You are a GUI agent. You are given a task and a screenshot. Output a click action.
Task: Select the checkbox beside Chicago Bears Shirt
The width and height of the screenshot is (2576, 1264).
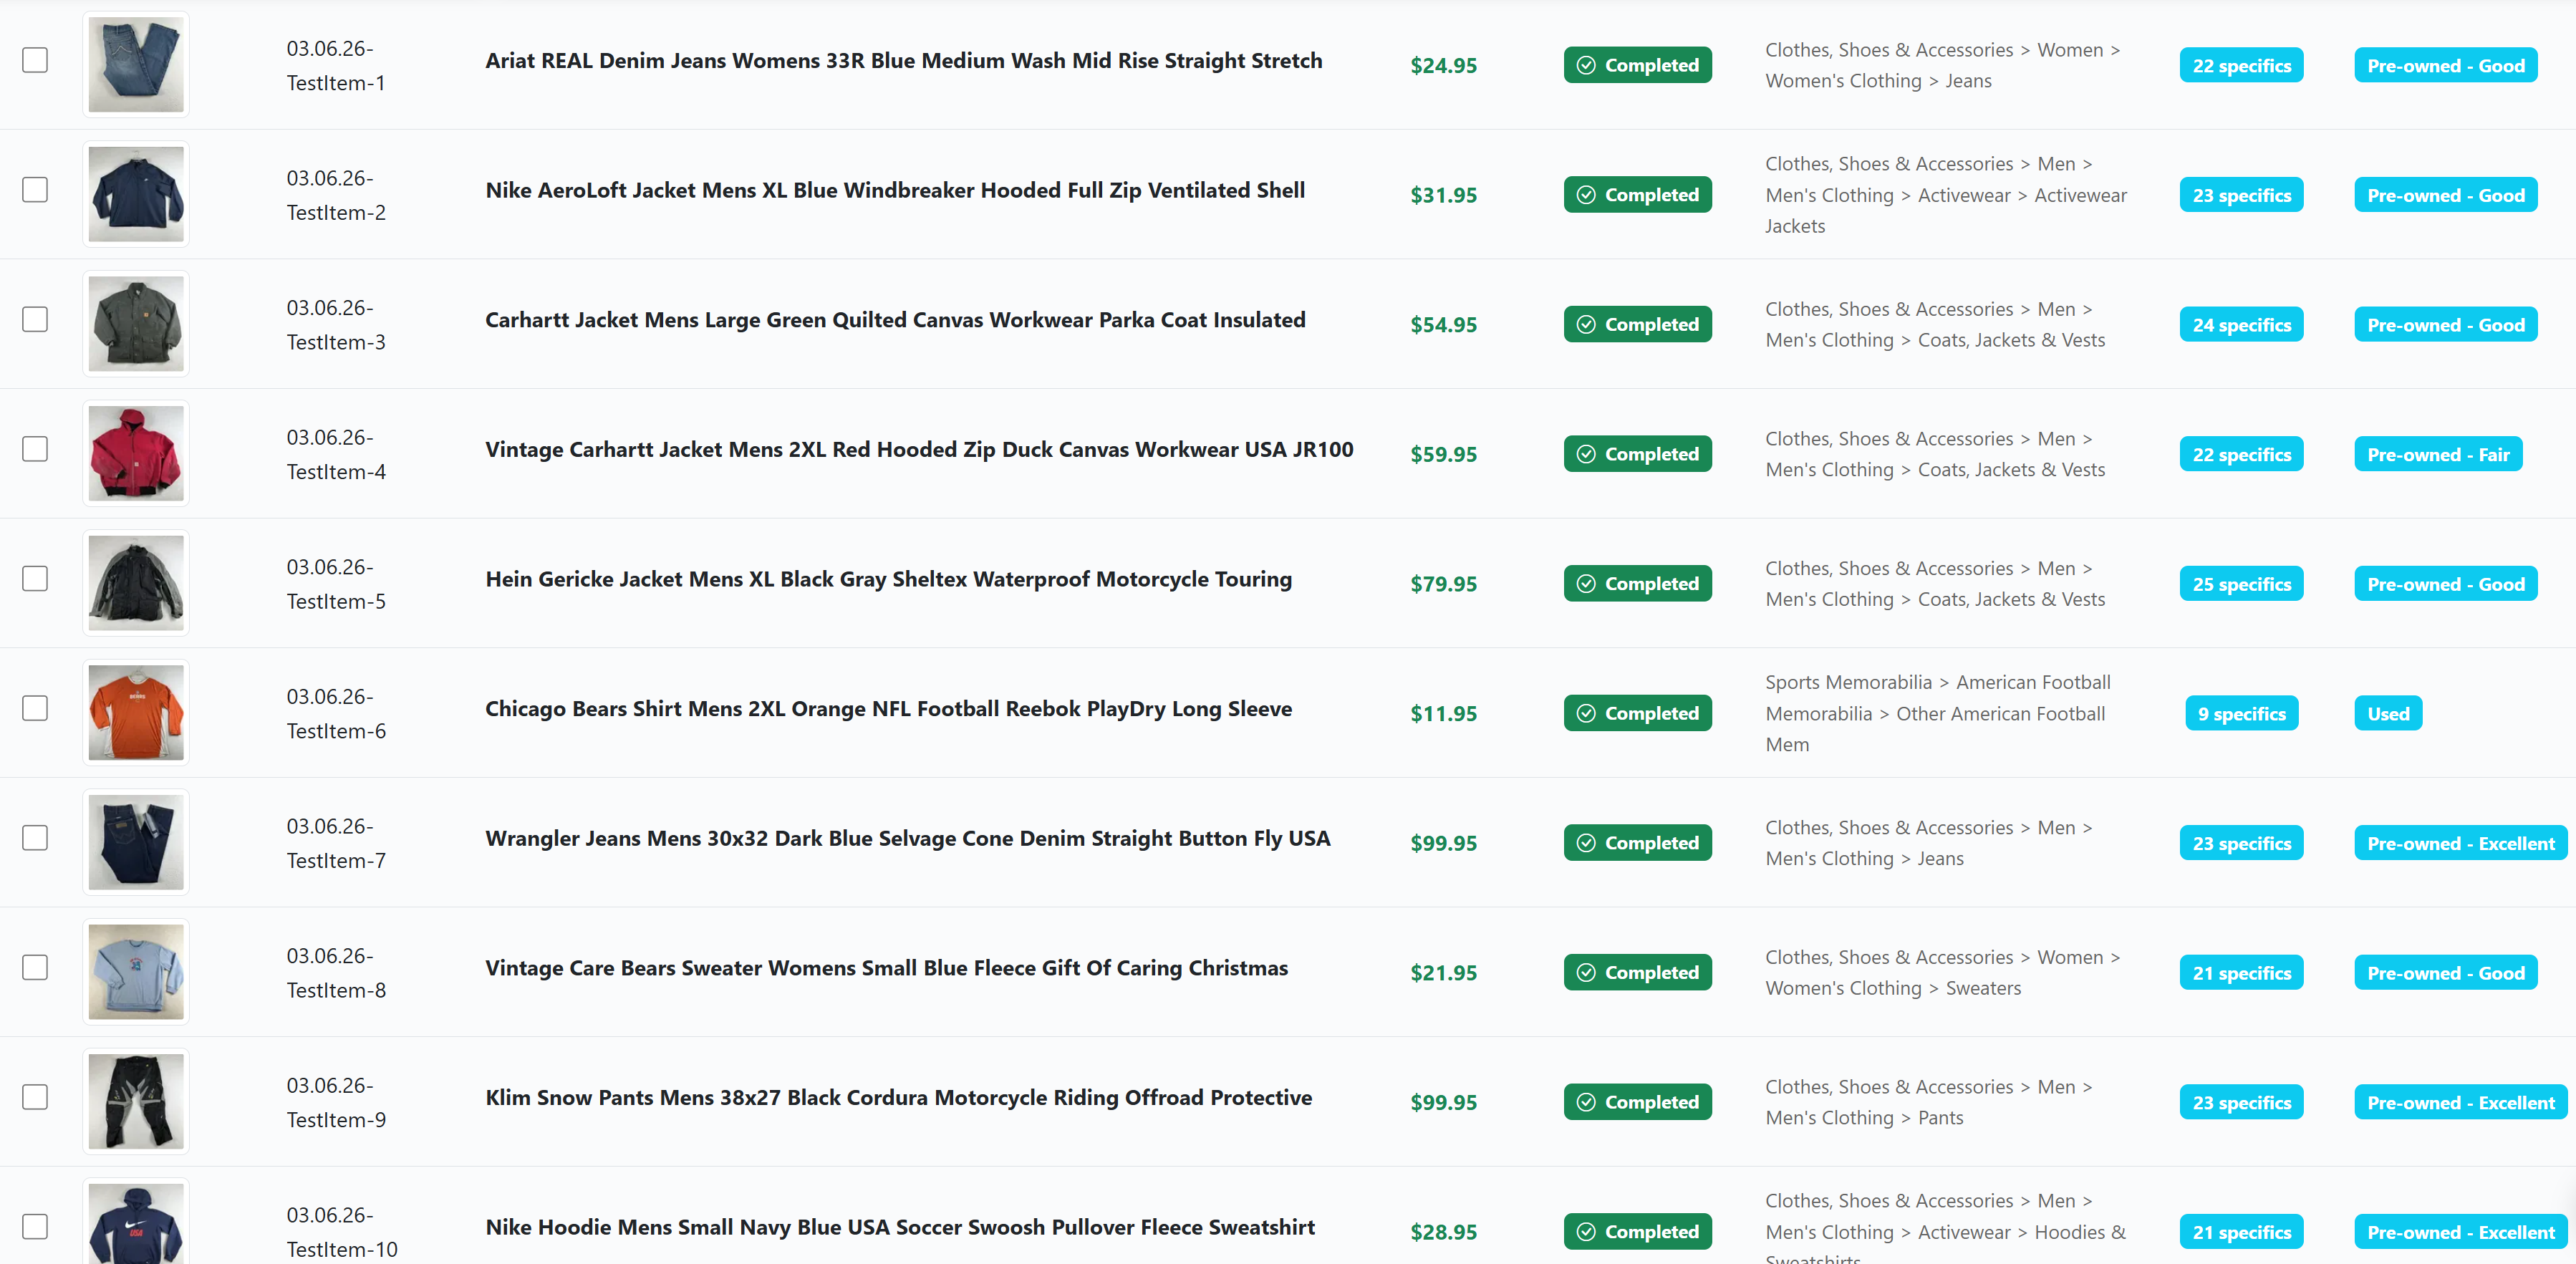pyautogui.click(x=35, y=708)
